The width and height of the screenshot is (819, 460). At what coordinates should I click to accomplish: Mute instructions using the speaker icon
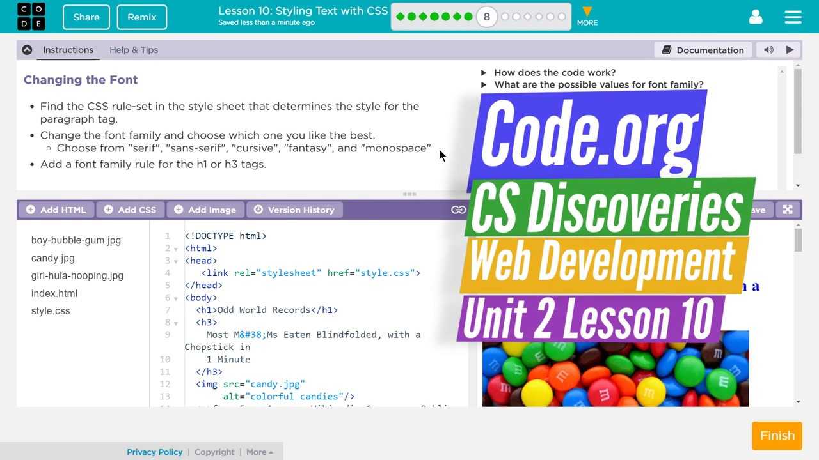[768, 50]
